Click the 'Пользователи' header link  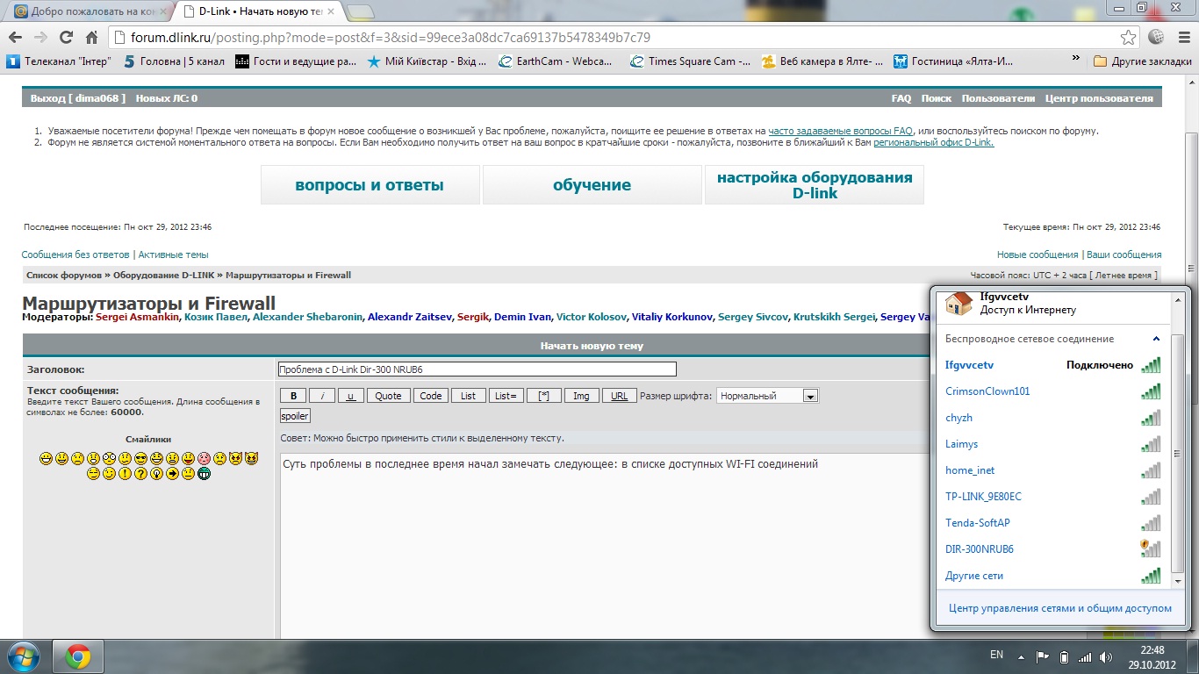[x=998, y=98]
